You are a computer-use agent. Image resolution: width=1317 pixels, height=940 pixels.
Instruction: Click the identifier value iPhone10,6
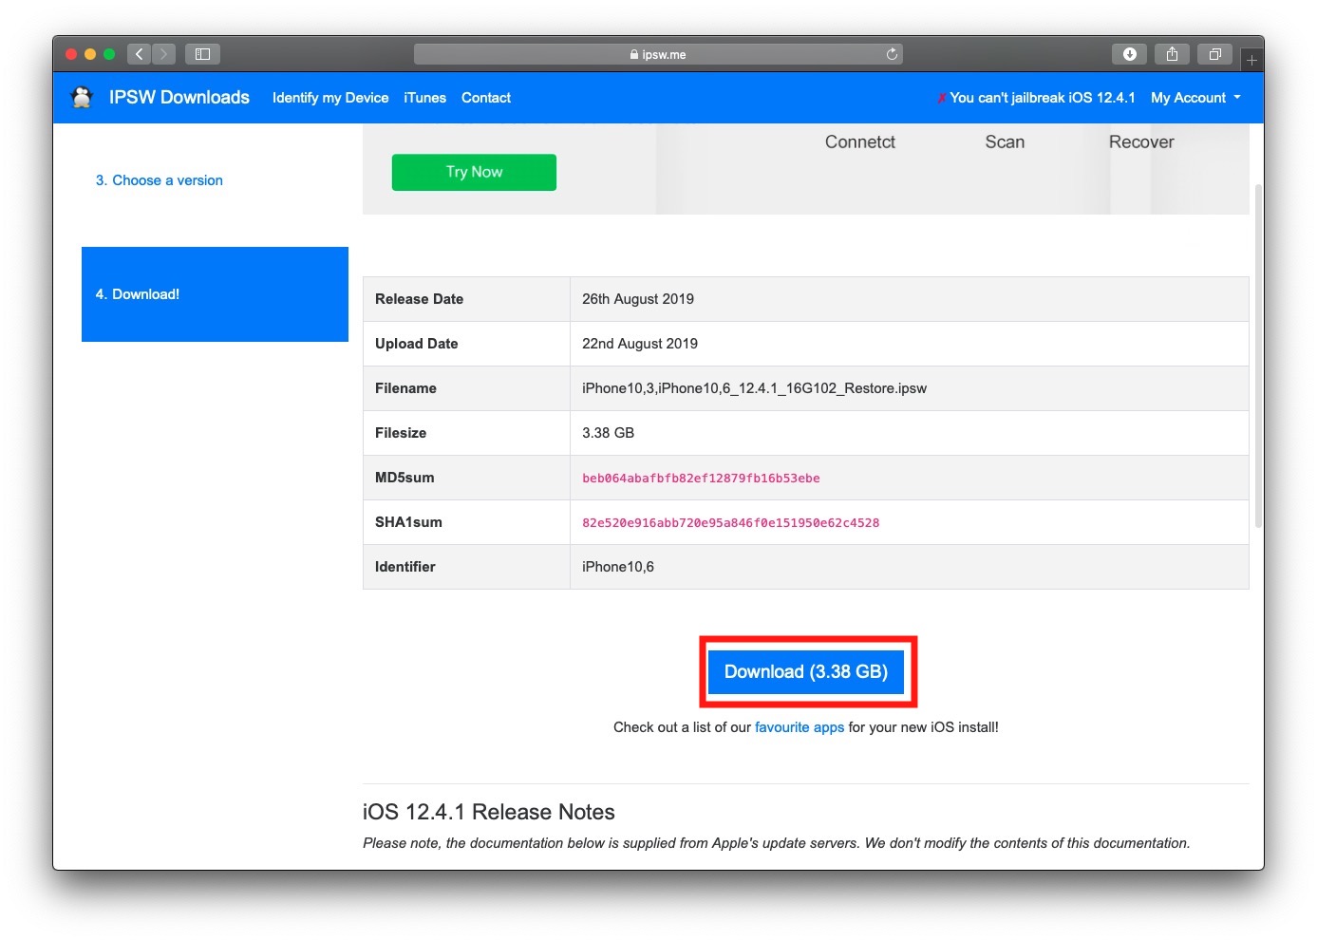[618, 567]
